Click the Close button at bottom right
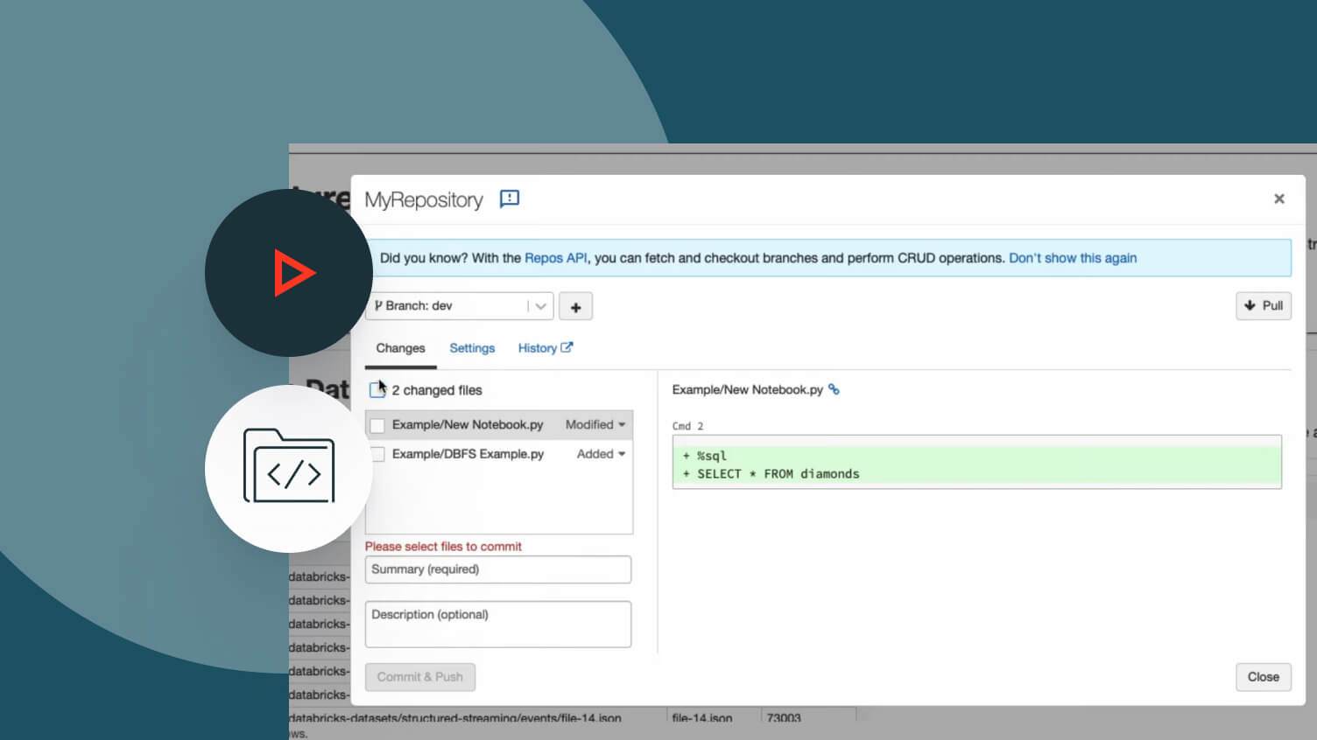The image size is (1317, 740). click(x=1264, y=677)
